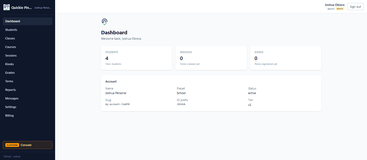
Task: Click 'None created yet' under Sessions
Action: coord(190,64)
